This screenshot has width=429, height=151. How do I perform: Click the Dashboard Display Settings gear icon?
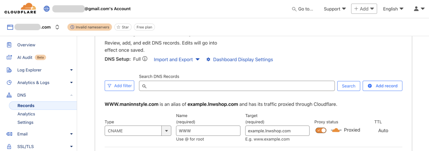point(208,60)
